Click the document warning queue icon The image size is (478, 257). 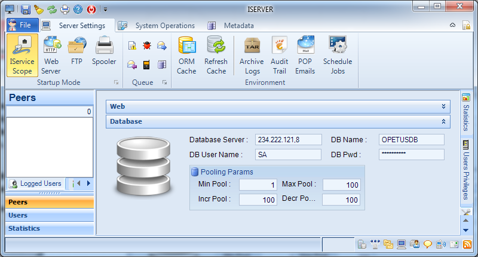(x=132, y=46)
